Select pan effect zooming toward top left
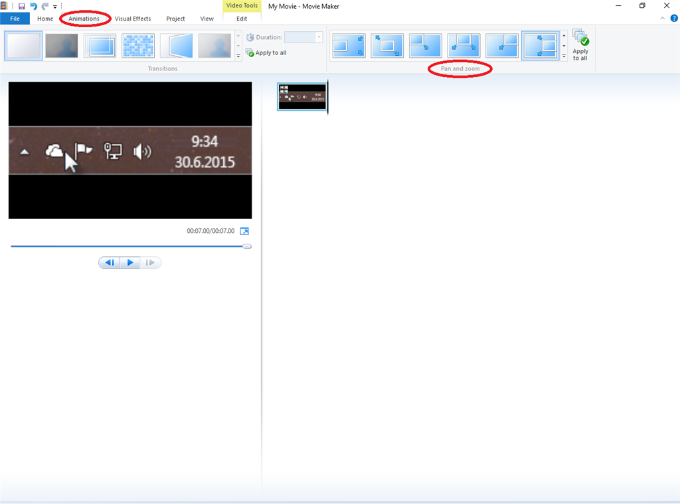 pos(426,46)
